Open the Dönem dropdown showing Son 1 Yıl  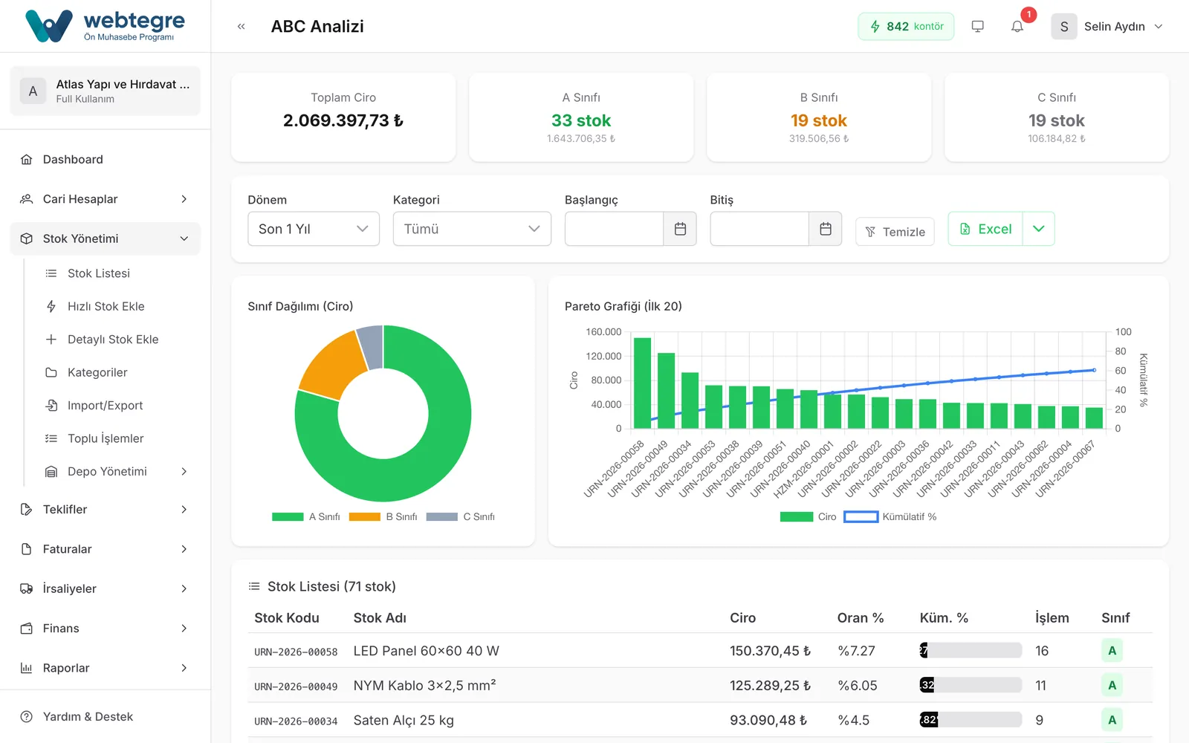pyautogui.click(x=314, y=229)
